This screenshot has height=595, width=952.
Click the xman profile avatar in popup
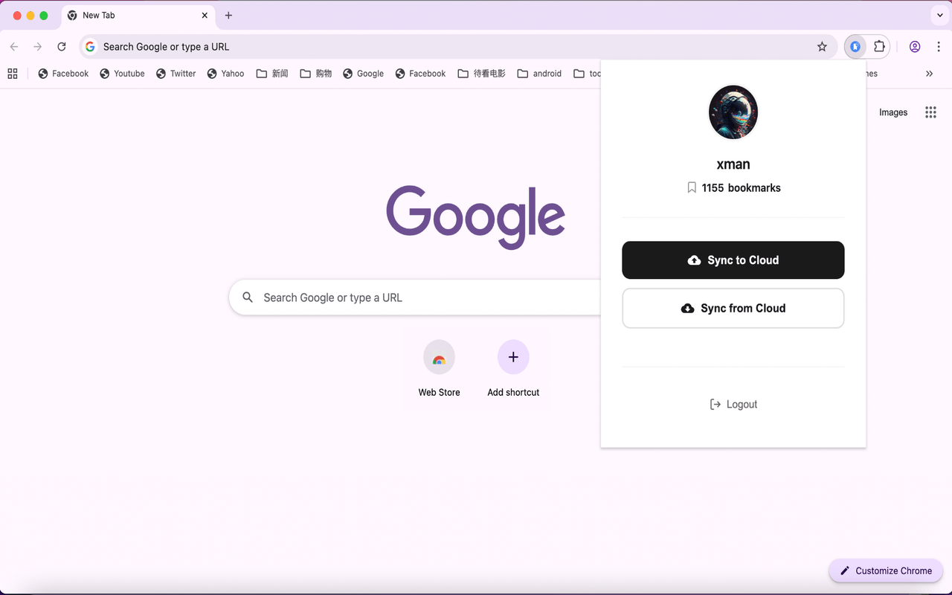pyautogui.click(x=733, y=112)
